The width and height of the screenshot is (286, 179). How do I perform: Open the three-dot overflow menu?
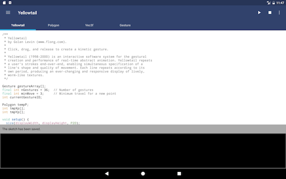tap(280, 13)
